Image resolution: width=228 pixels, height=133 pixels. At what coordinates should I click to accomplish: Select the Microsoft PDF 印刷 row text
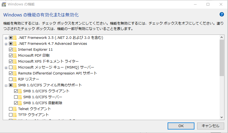(34, 56)
